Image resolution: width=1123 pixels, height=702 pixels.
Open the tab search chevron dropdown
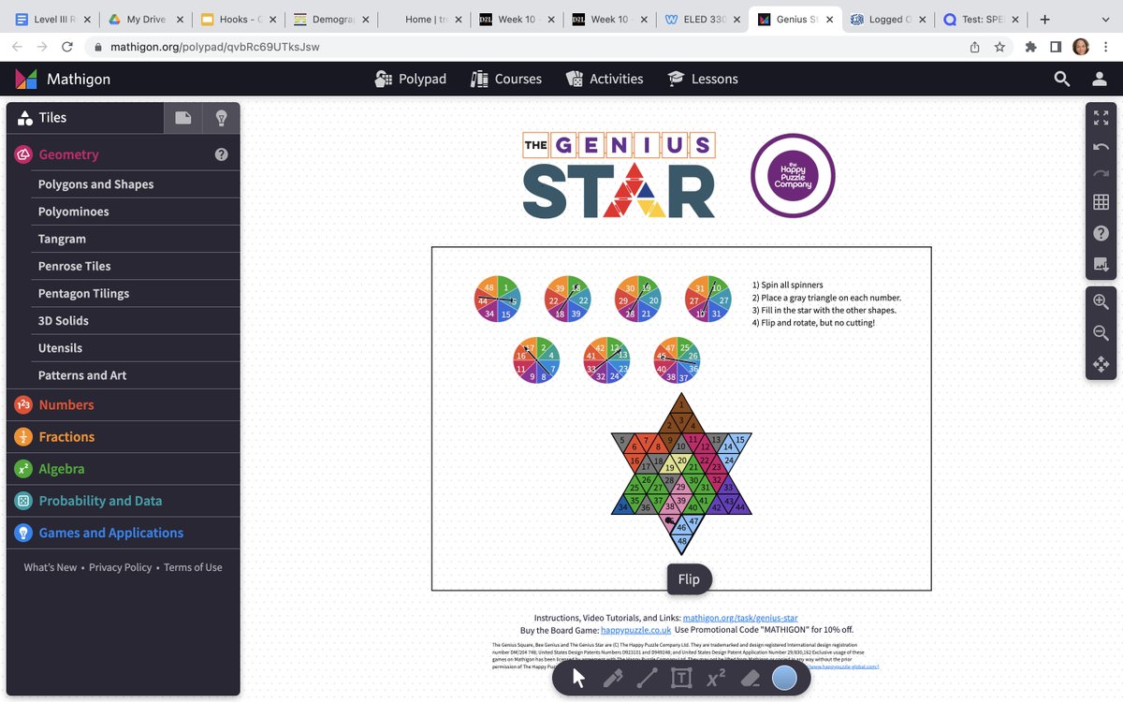(x=1105, y=19)
